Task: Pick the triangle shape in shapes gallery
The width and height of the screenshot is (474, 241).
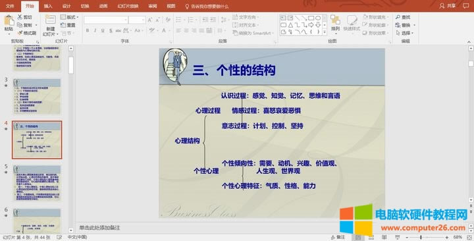Action: click(290, 25)
